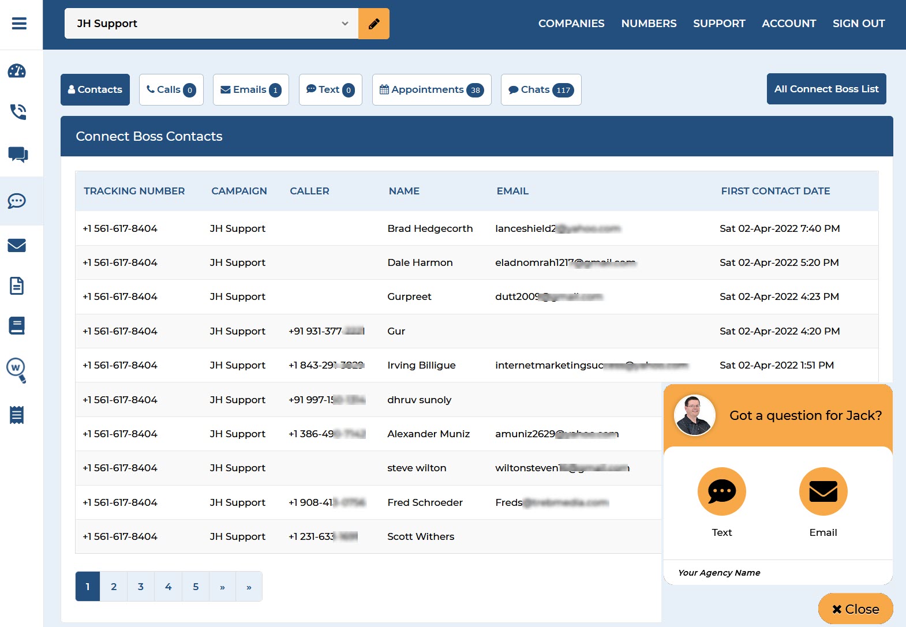Open the hamburger menu icon
Image resolution: width=906 pixels, height=627 pixels.
click(19, 24)
